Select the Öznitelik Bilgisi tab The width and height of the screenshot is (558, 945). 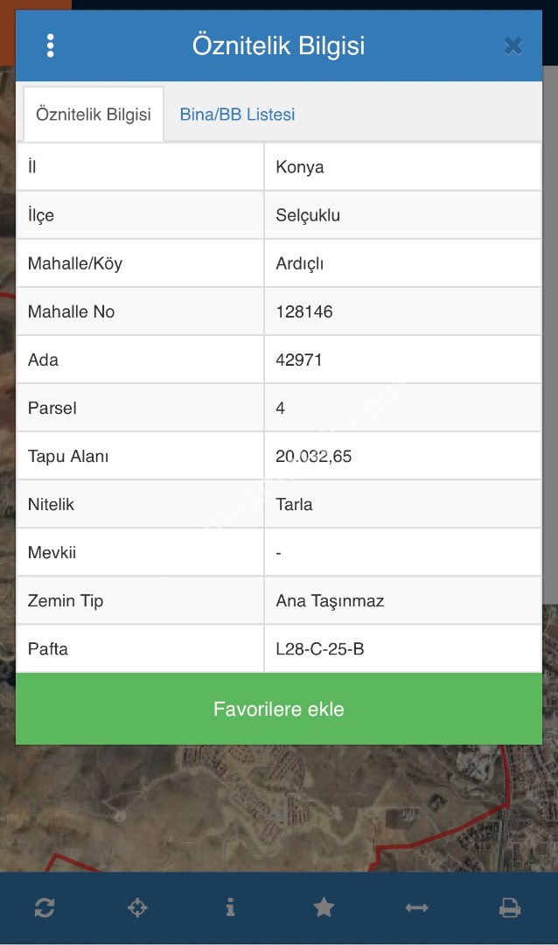[x=94, y=115]
